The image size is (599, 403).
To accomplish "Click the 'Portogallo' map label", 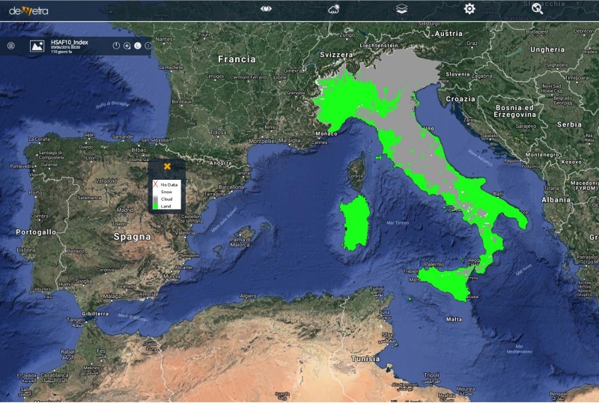I will (x=36, y=232).
